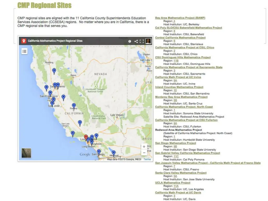Click the Region 5A link
268x201 pixels.
click(x=175, y=176)
